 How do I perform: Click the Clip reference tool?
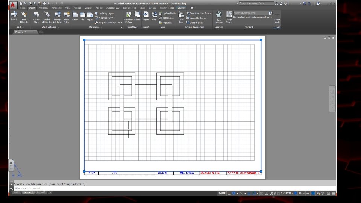83,16
